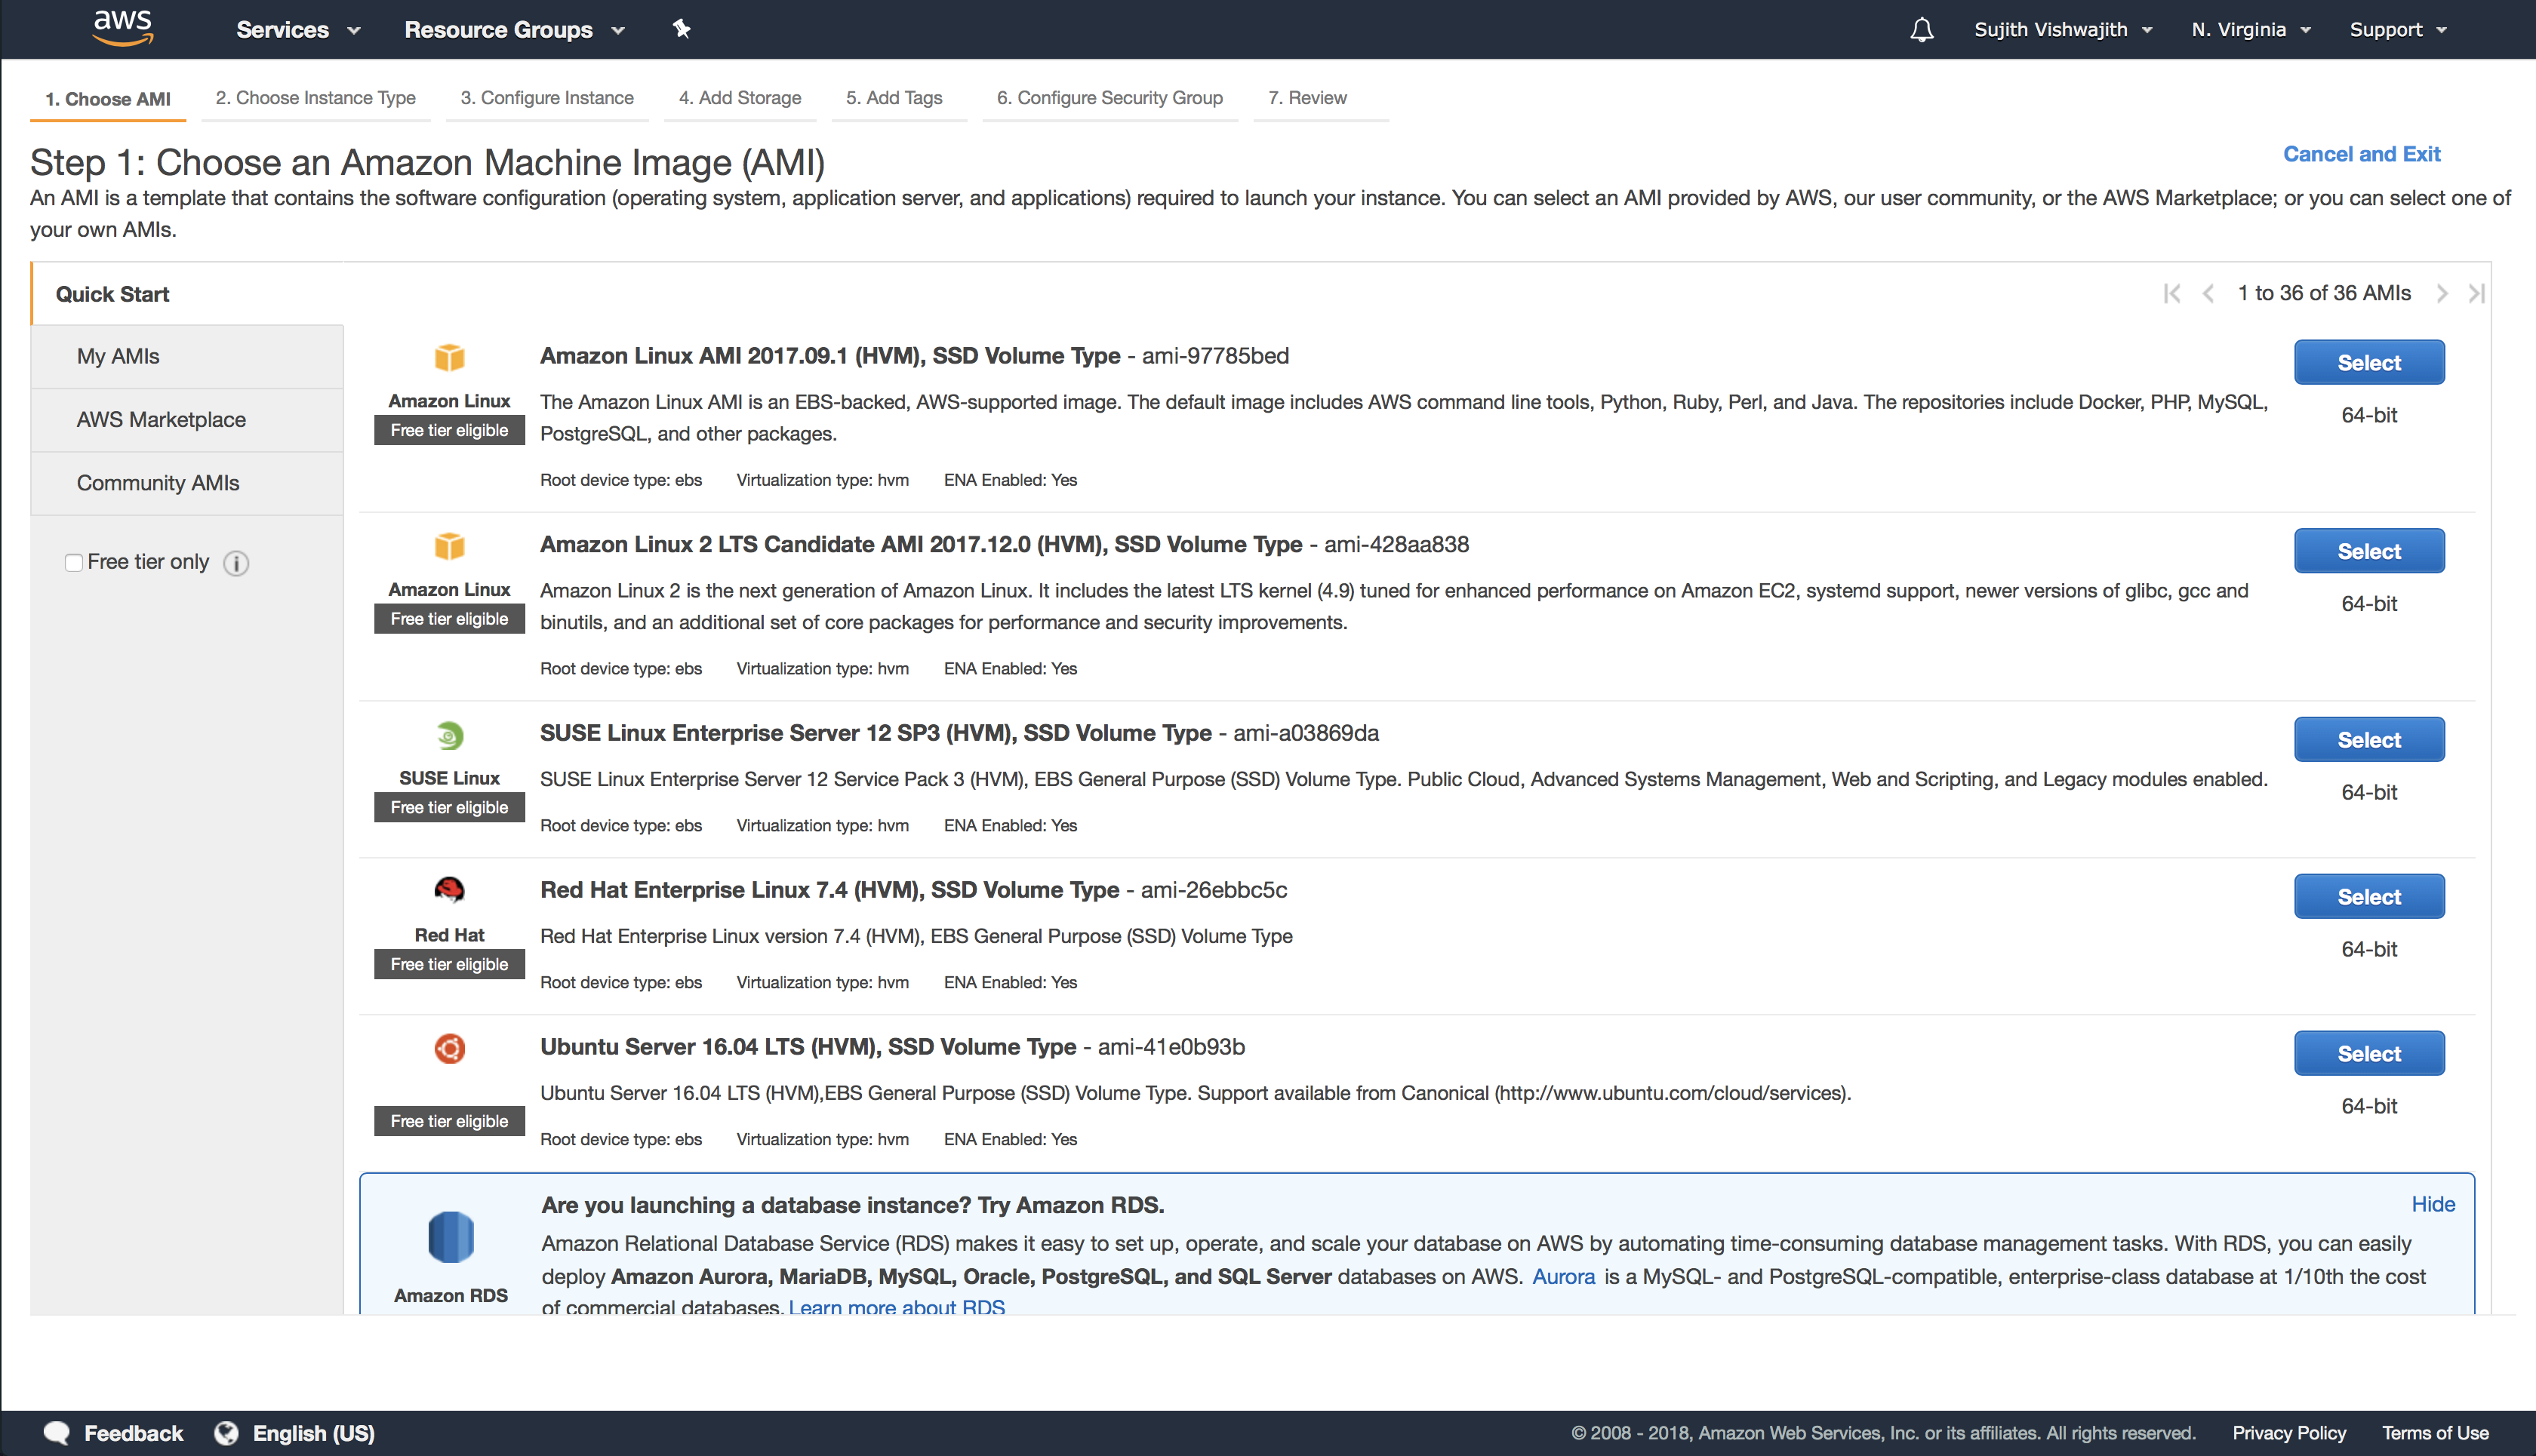Click the Amazon Linux 2 LTS box icon
Image resolution: width=2536 pixels, height=1456 pixels.
[449, 546]
